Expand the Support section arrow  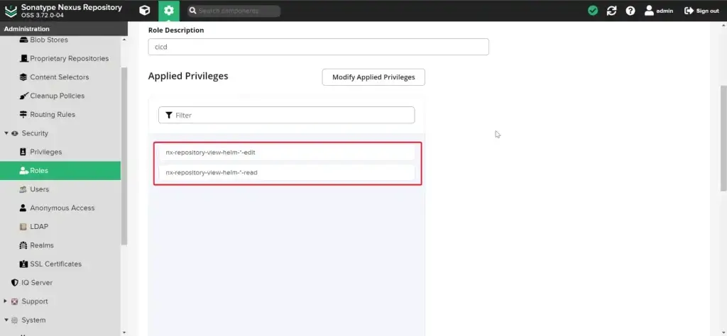[6, 301]
